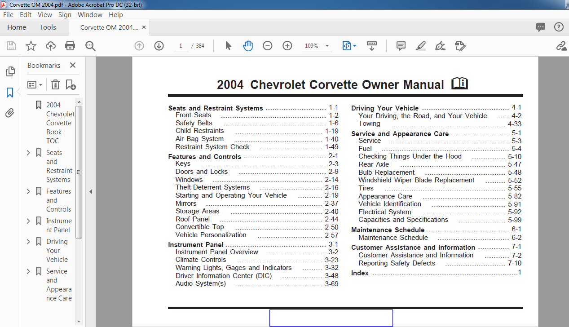Zoom in with the plus circle
The height and width of the screenshot is (327, 569).
tap(287, 46)
